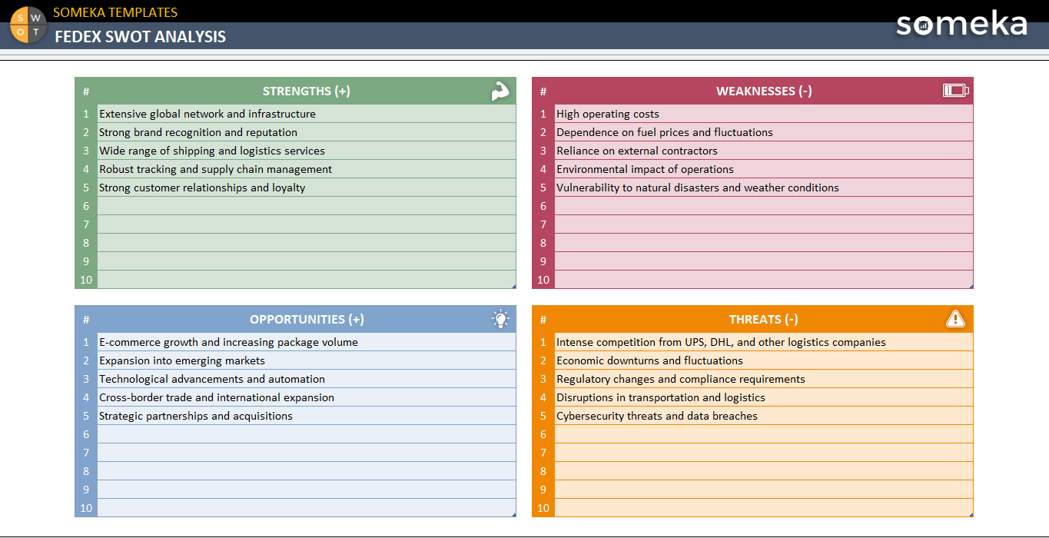Screen dimensions: 1049x538
Task: Click the resize handle below the Threats table
Action: (x=971, y=513)
